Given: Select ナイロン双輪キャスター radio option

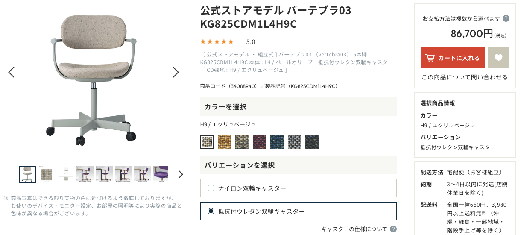Looking at the screenshot, I should tap(299, 188).
